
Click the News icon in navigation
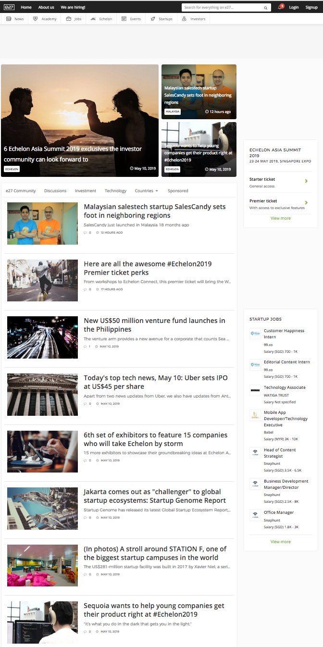click(x=9, y=19)
